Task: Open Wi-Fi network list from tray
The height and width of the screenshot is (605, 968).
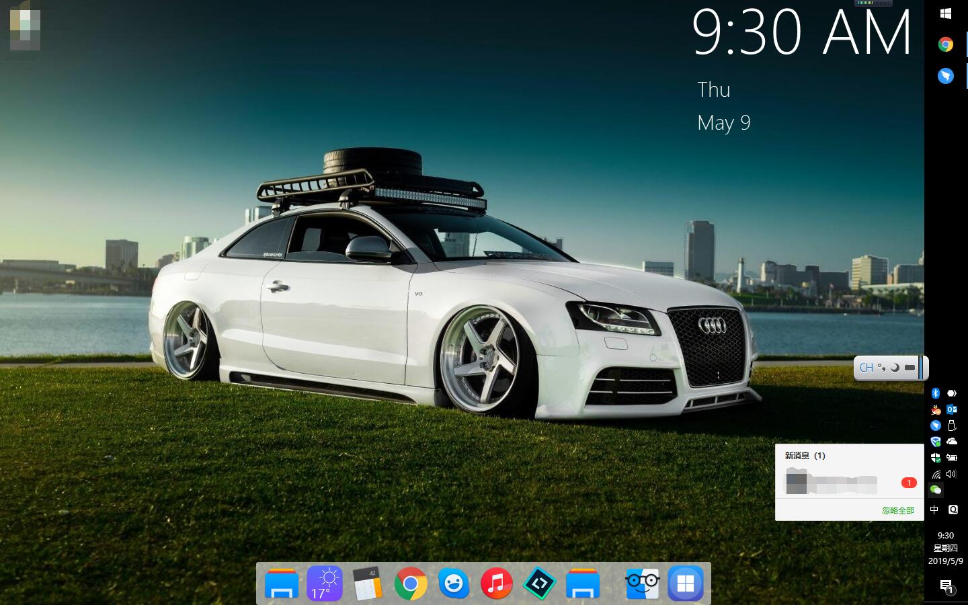Action: click(936, 475)
